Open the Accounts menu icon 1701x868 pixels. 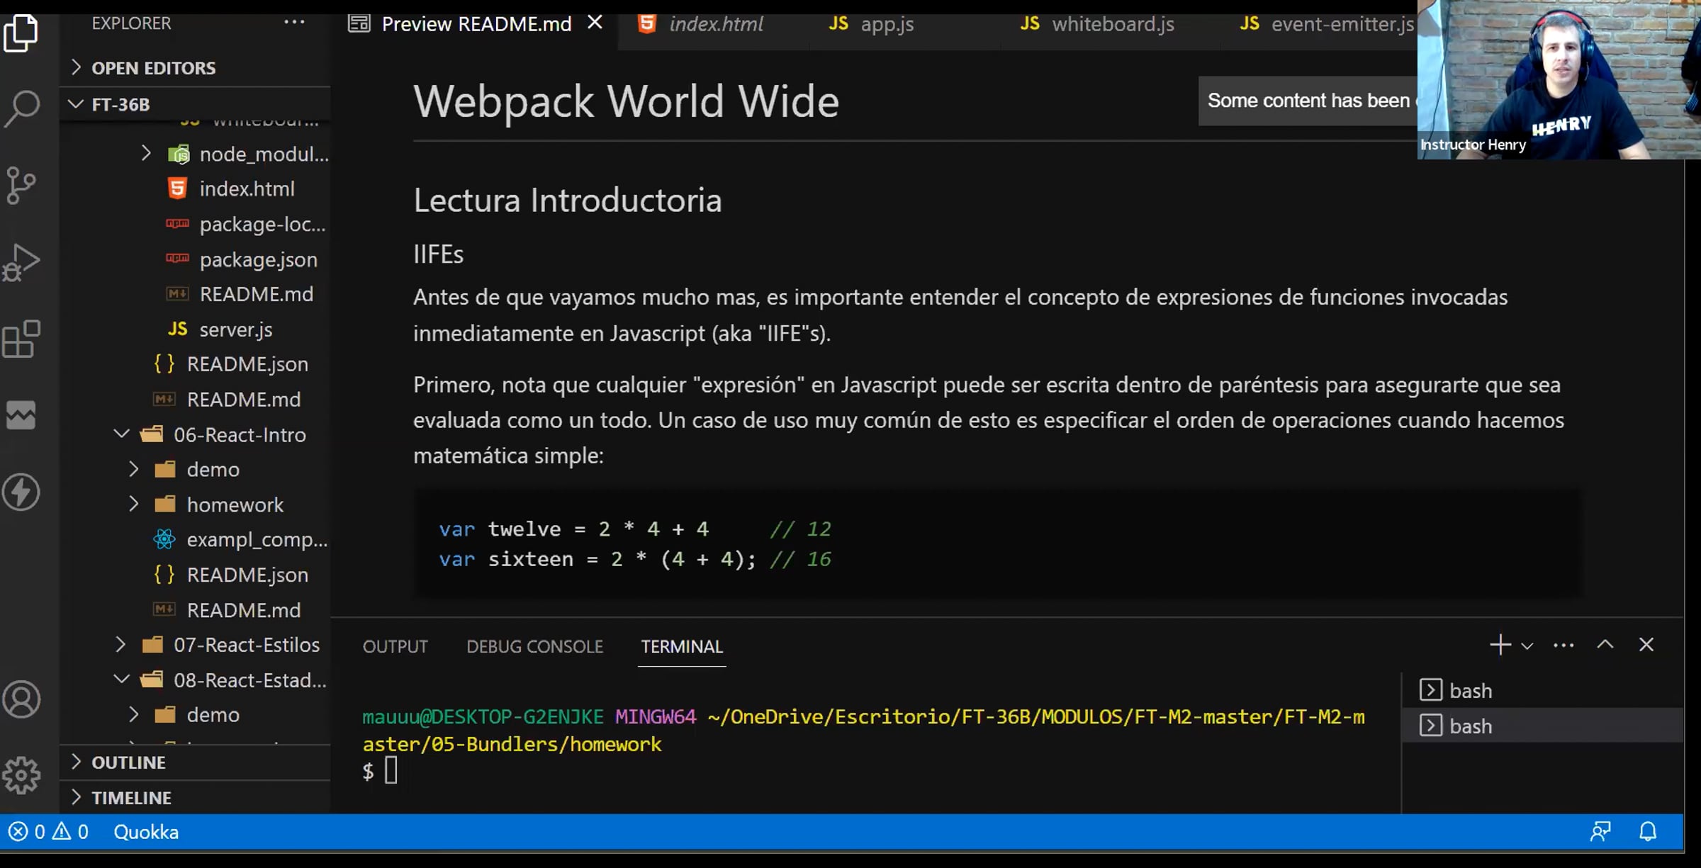pyautogui.click(x=22, y=700)
